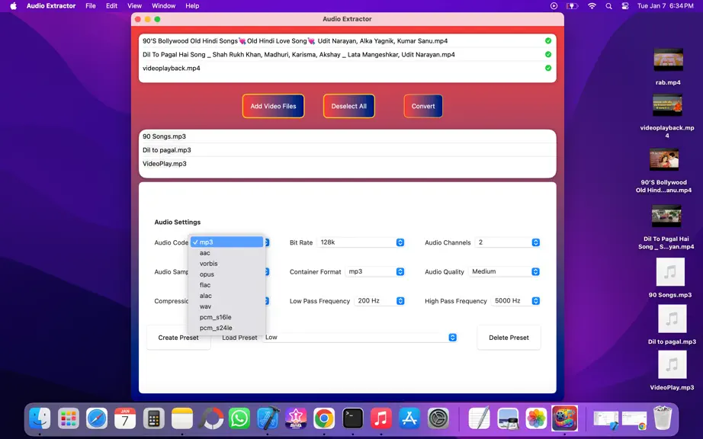Viewport: 703px width, 439px height.
Task: Click the playback indicator in menu bar
Action: [x=554, y=6]
